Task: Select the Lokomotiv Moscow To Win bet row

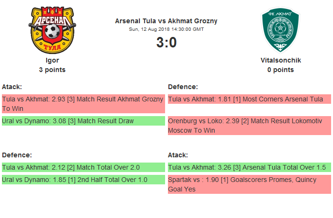Action: tap(249, 126)
